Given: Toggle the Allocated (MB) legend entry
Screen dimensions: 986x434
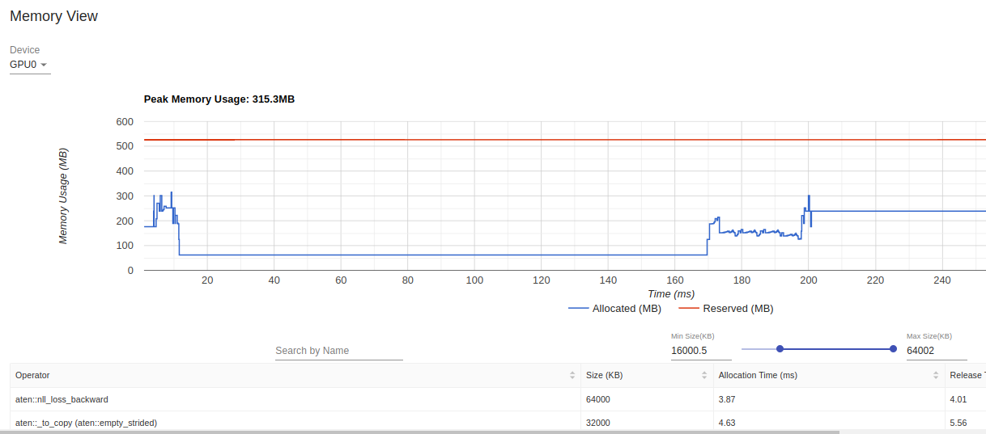Looking at the screenshot, I should [614, 309].
